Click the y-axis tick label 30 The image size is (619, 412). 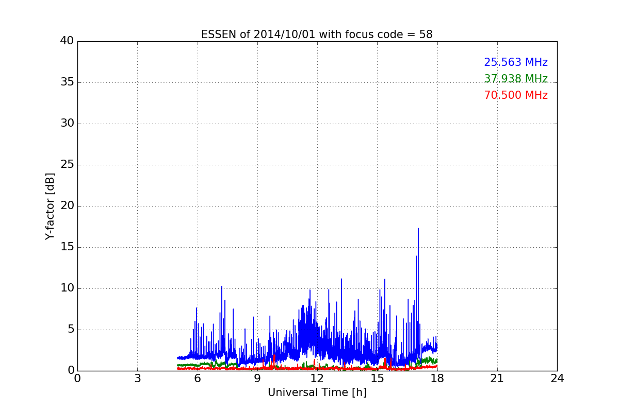point(67,124)
